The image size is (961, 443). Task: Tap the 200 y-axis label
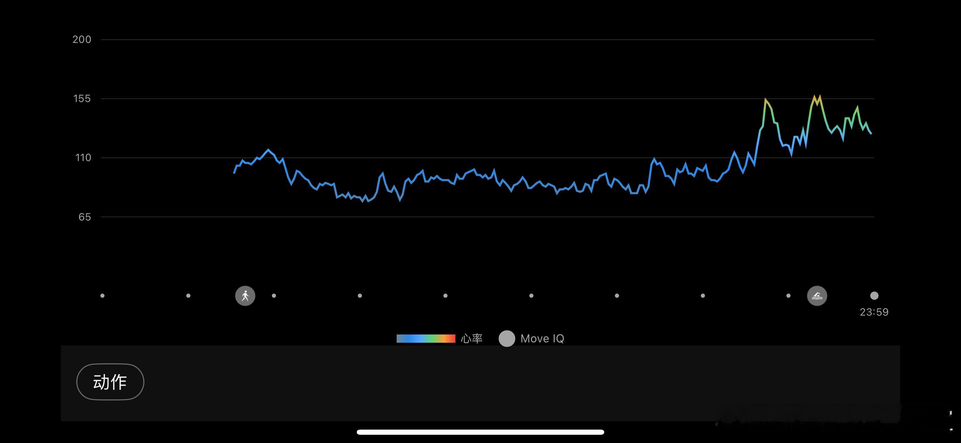point(82,39)
